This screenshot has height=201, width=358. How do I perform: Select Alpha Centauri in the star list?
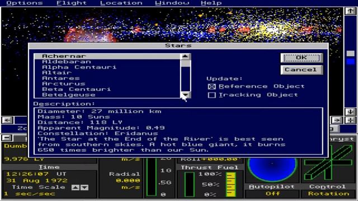coord(107,67)
